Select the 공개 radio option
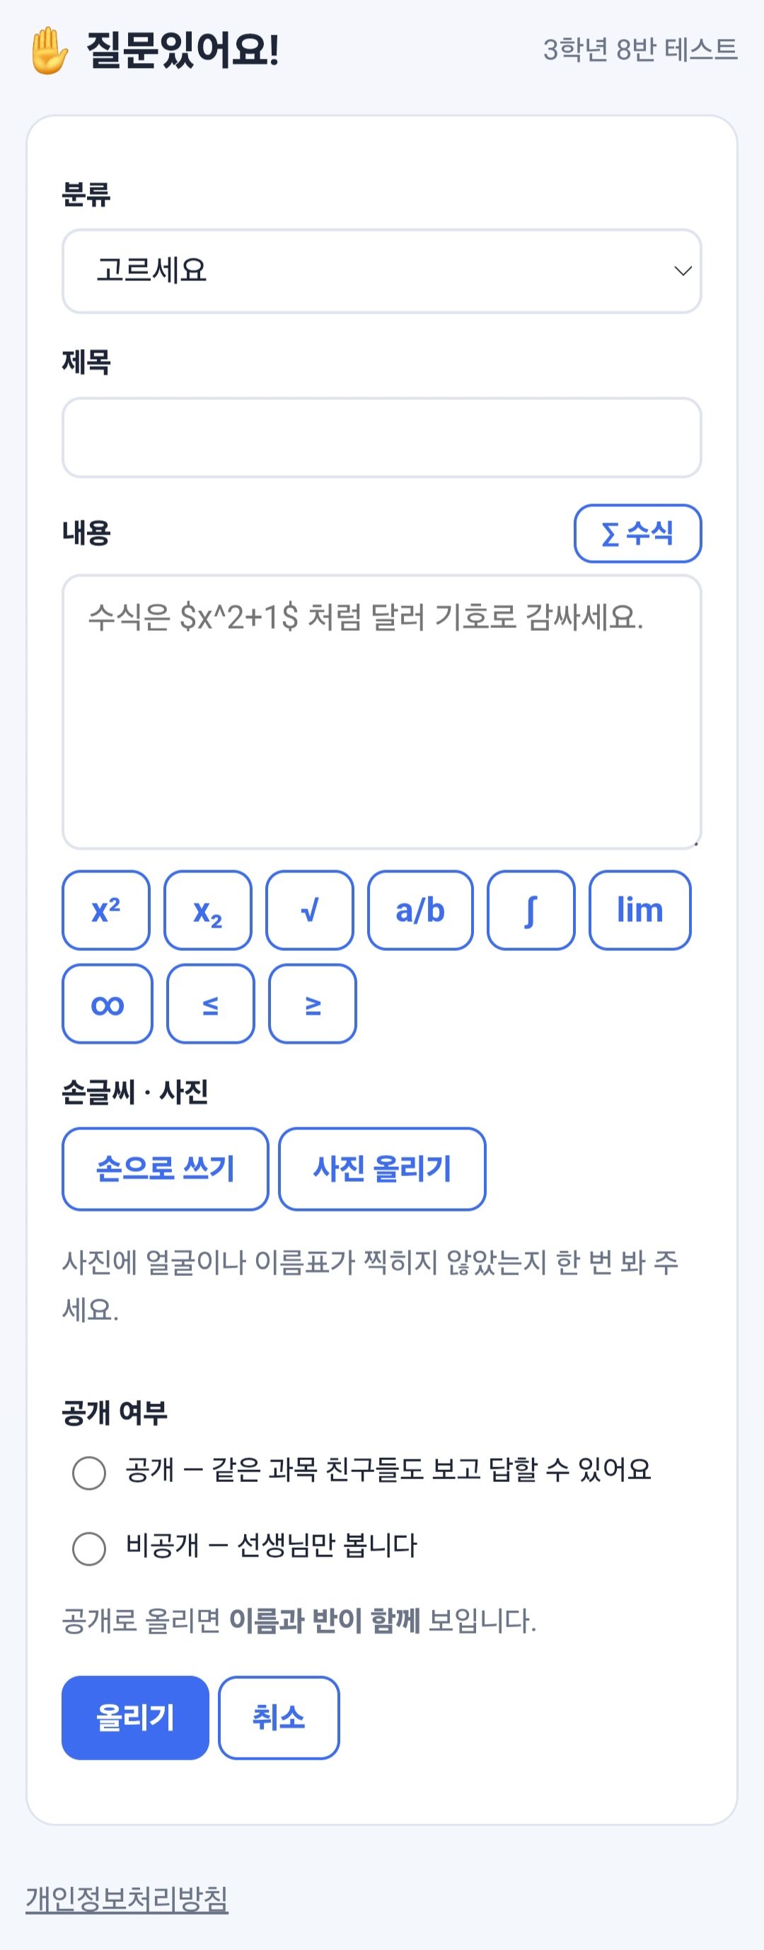764x1950 pixels. coord(89,1473)
